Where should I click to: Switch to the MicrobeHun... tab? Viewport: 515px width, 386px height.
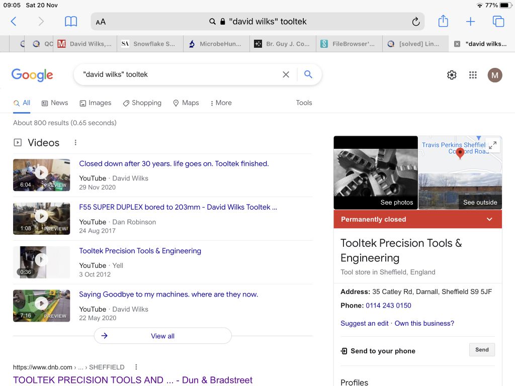216,44
